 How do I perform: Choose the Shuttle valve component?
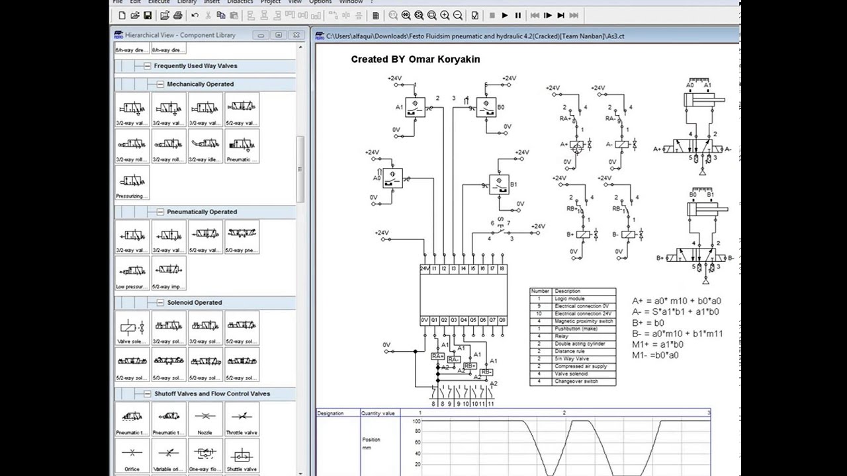(x=242, y=456)
